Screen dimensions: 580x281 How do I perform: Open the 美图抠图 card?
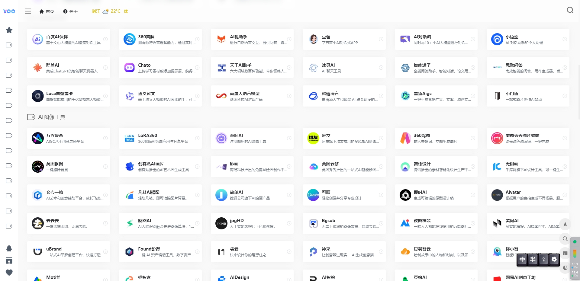(69, 167)
